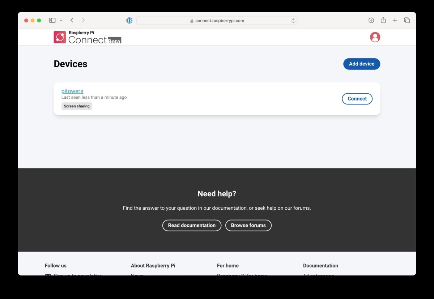434x299 pixels.
Task: Open a new tab with the plus icon
Action: pyautogui.click(x=395, y=20)
